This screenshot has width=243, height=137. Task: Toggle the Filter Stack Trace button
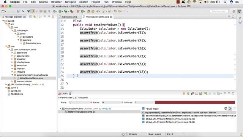tap(230, 108)
